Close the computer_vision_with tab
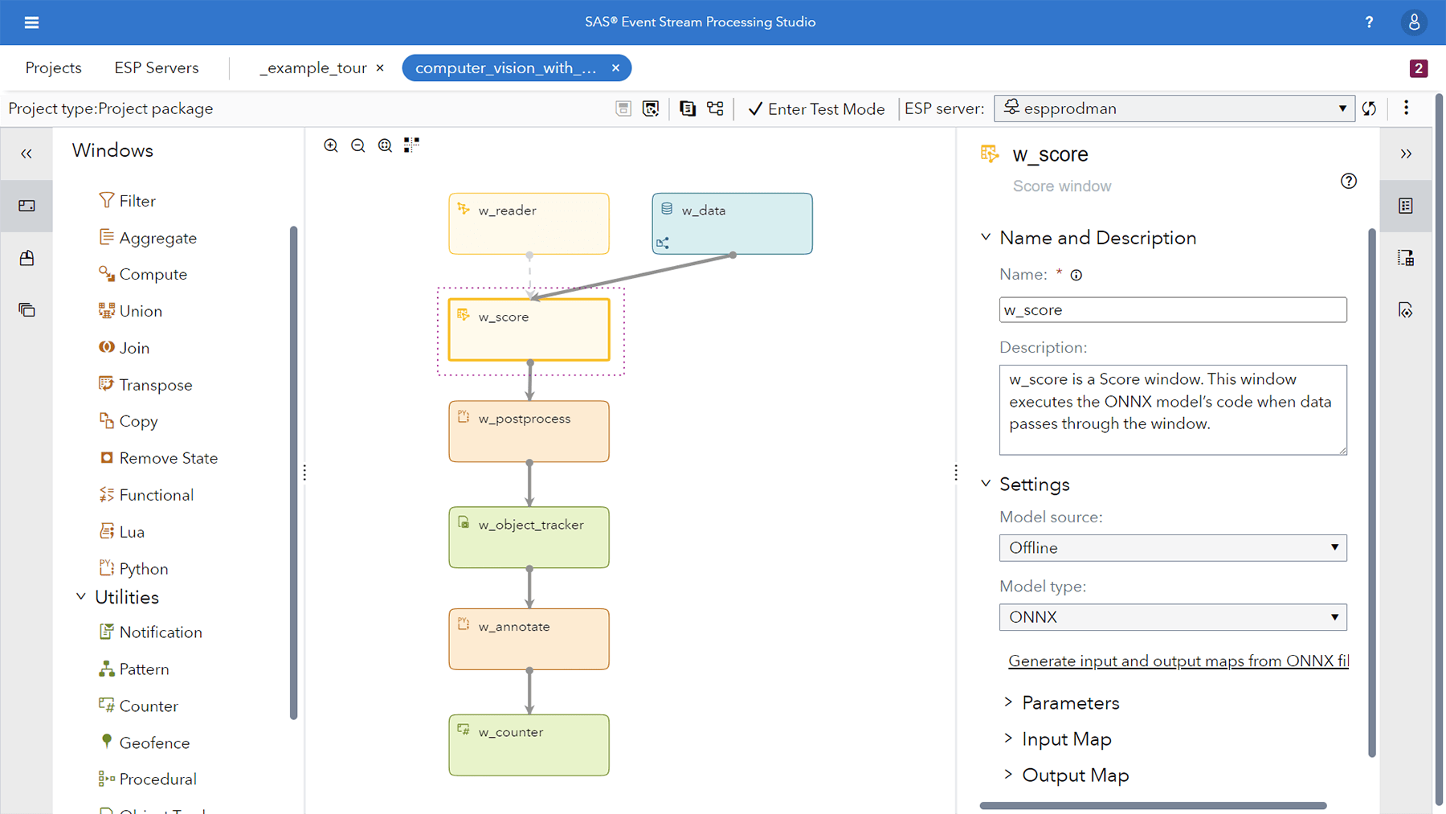1446x814 pixels. 615,68
